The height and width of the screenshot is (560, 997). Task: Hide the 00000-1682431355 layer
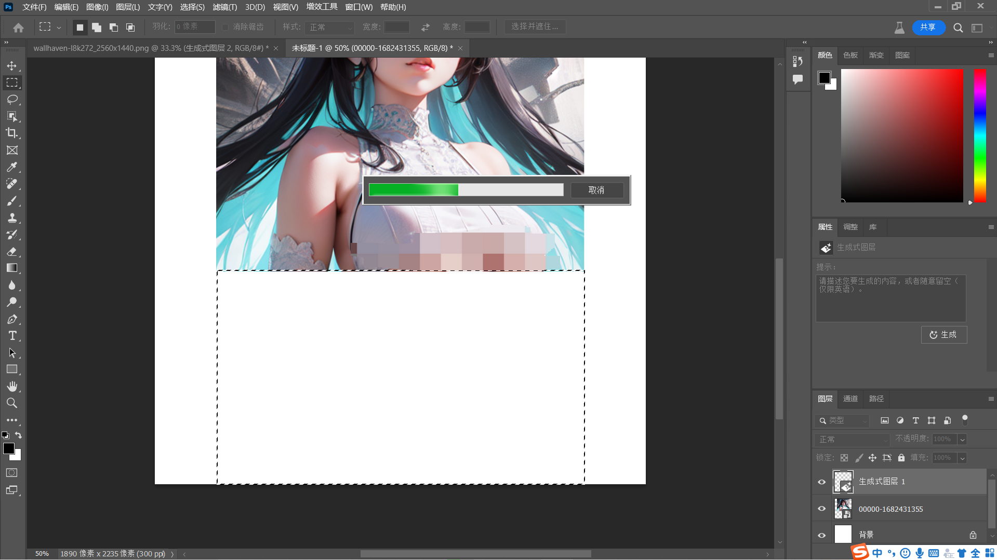(821, 509)
